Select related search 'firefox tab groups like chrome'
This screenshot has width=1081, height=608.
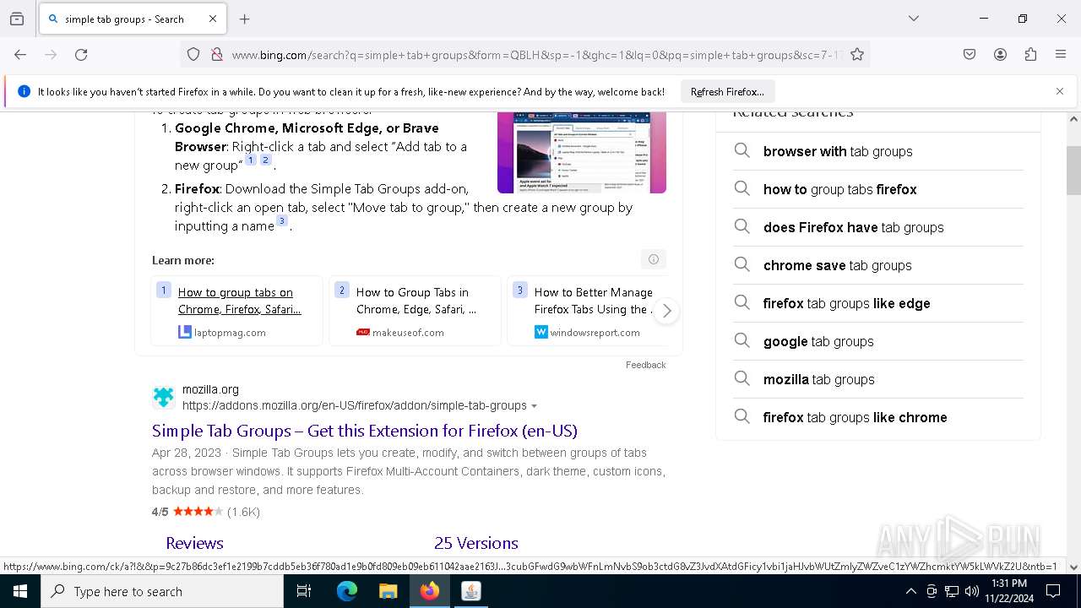click(878, 417)
